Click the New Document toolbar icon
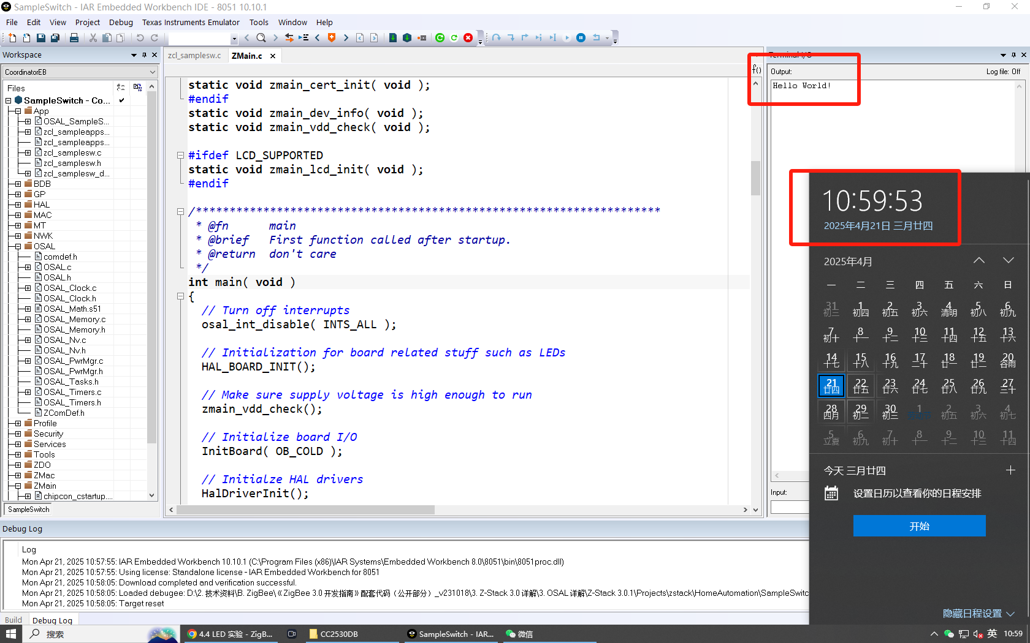 pos(12,38)
